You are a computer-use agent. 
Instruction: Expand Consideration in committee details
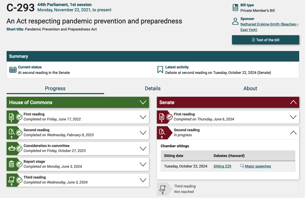click(143, 148)
